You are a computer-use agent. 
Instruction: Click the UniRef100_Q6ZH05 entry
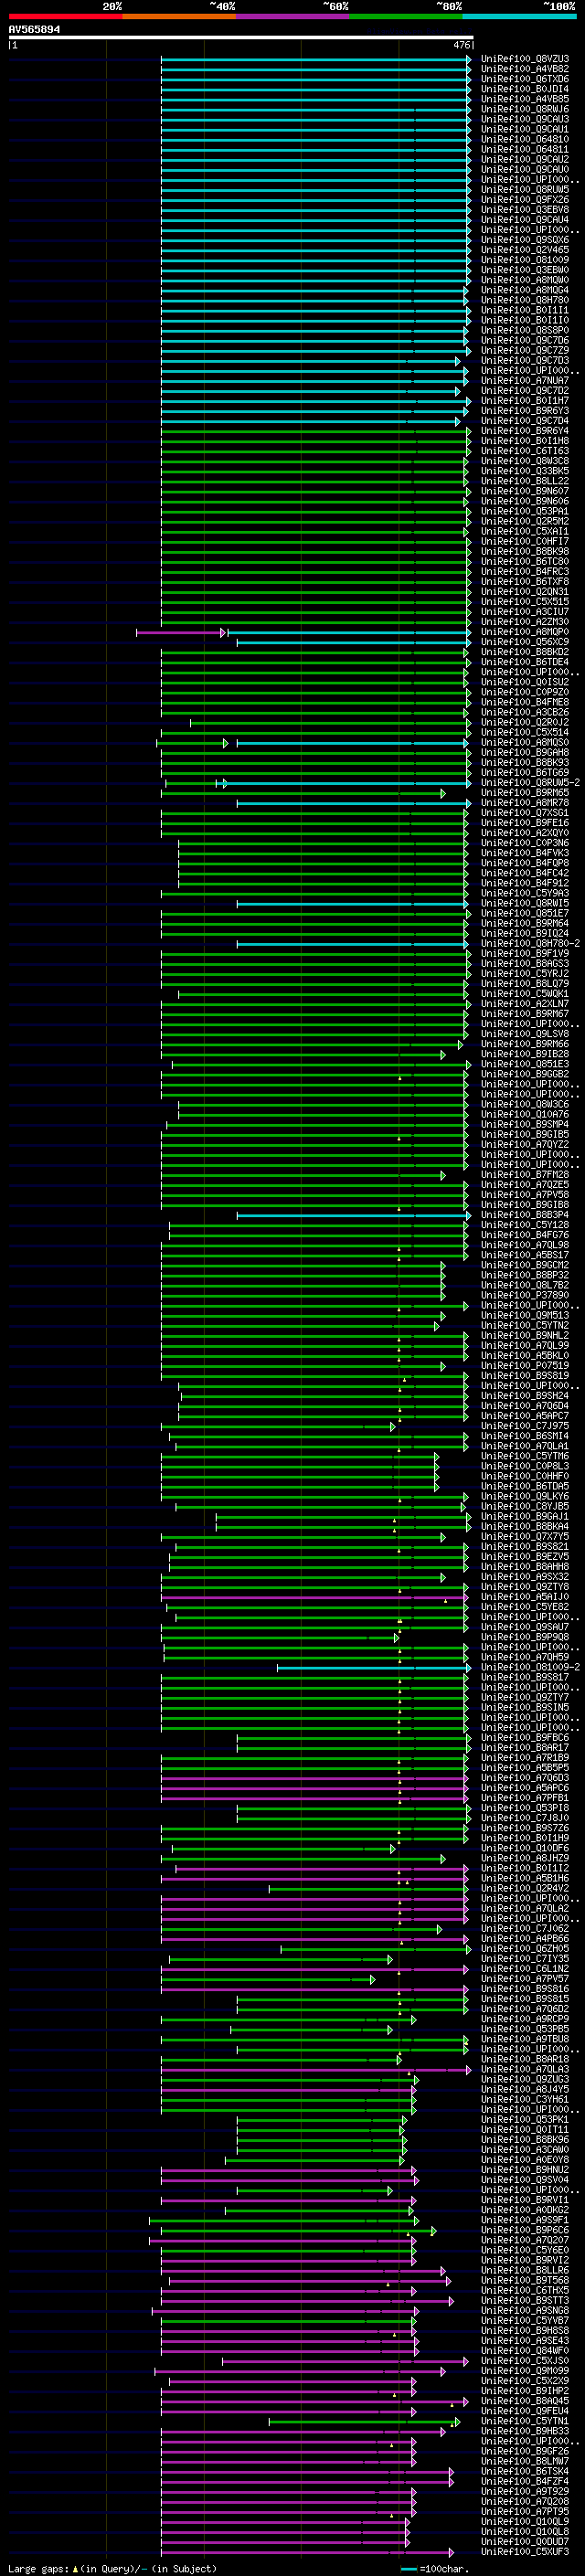[x=525, y=1948]
